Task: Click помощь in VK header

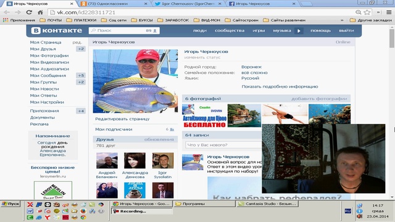Action: point(320,30)
